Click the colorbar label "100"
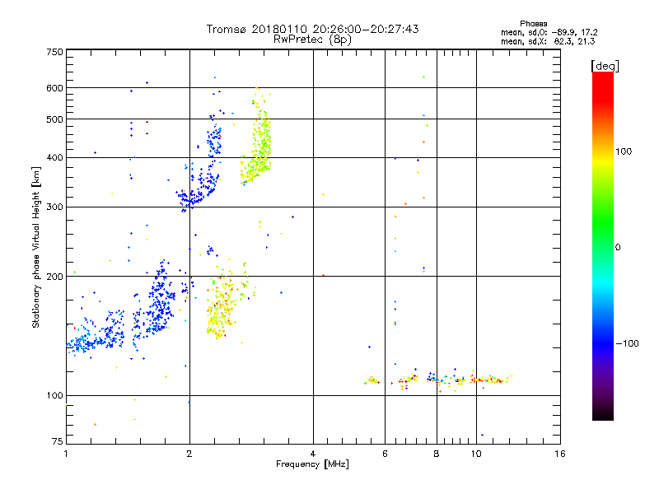Viewport: 659px width, 494px height. (x=624, y=151)
